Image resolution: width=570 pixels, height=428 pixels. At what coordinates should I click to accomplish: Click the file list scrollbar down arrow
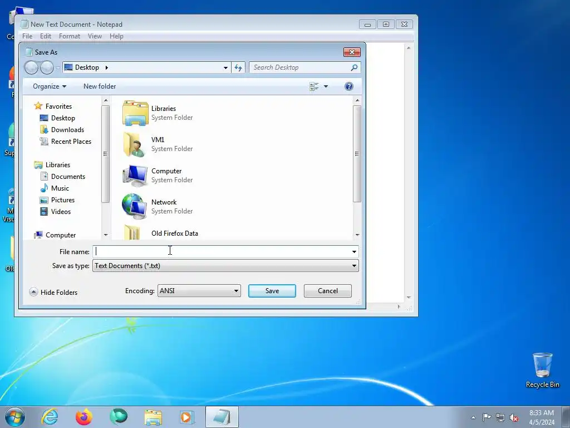(x=357, y=235)
